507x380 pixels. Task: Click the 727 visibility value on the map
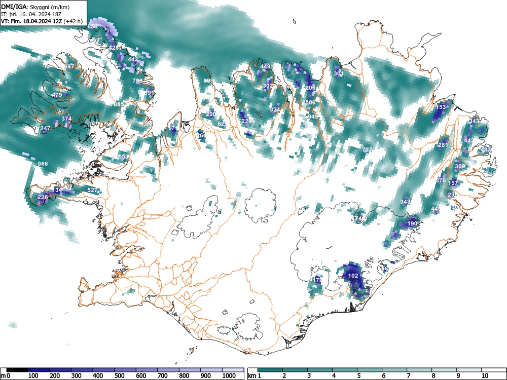point(367,149)
